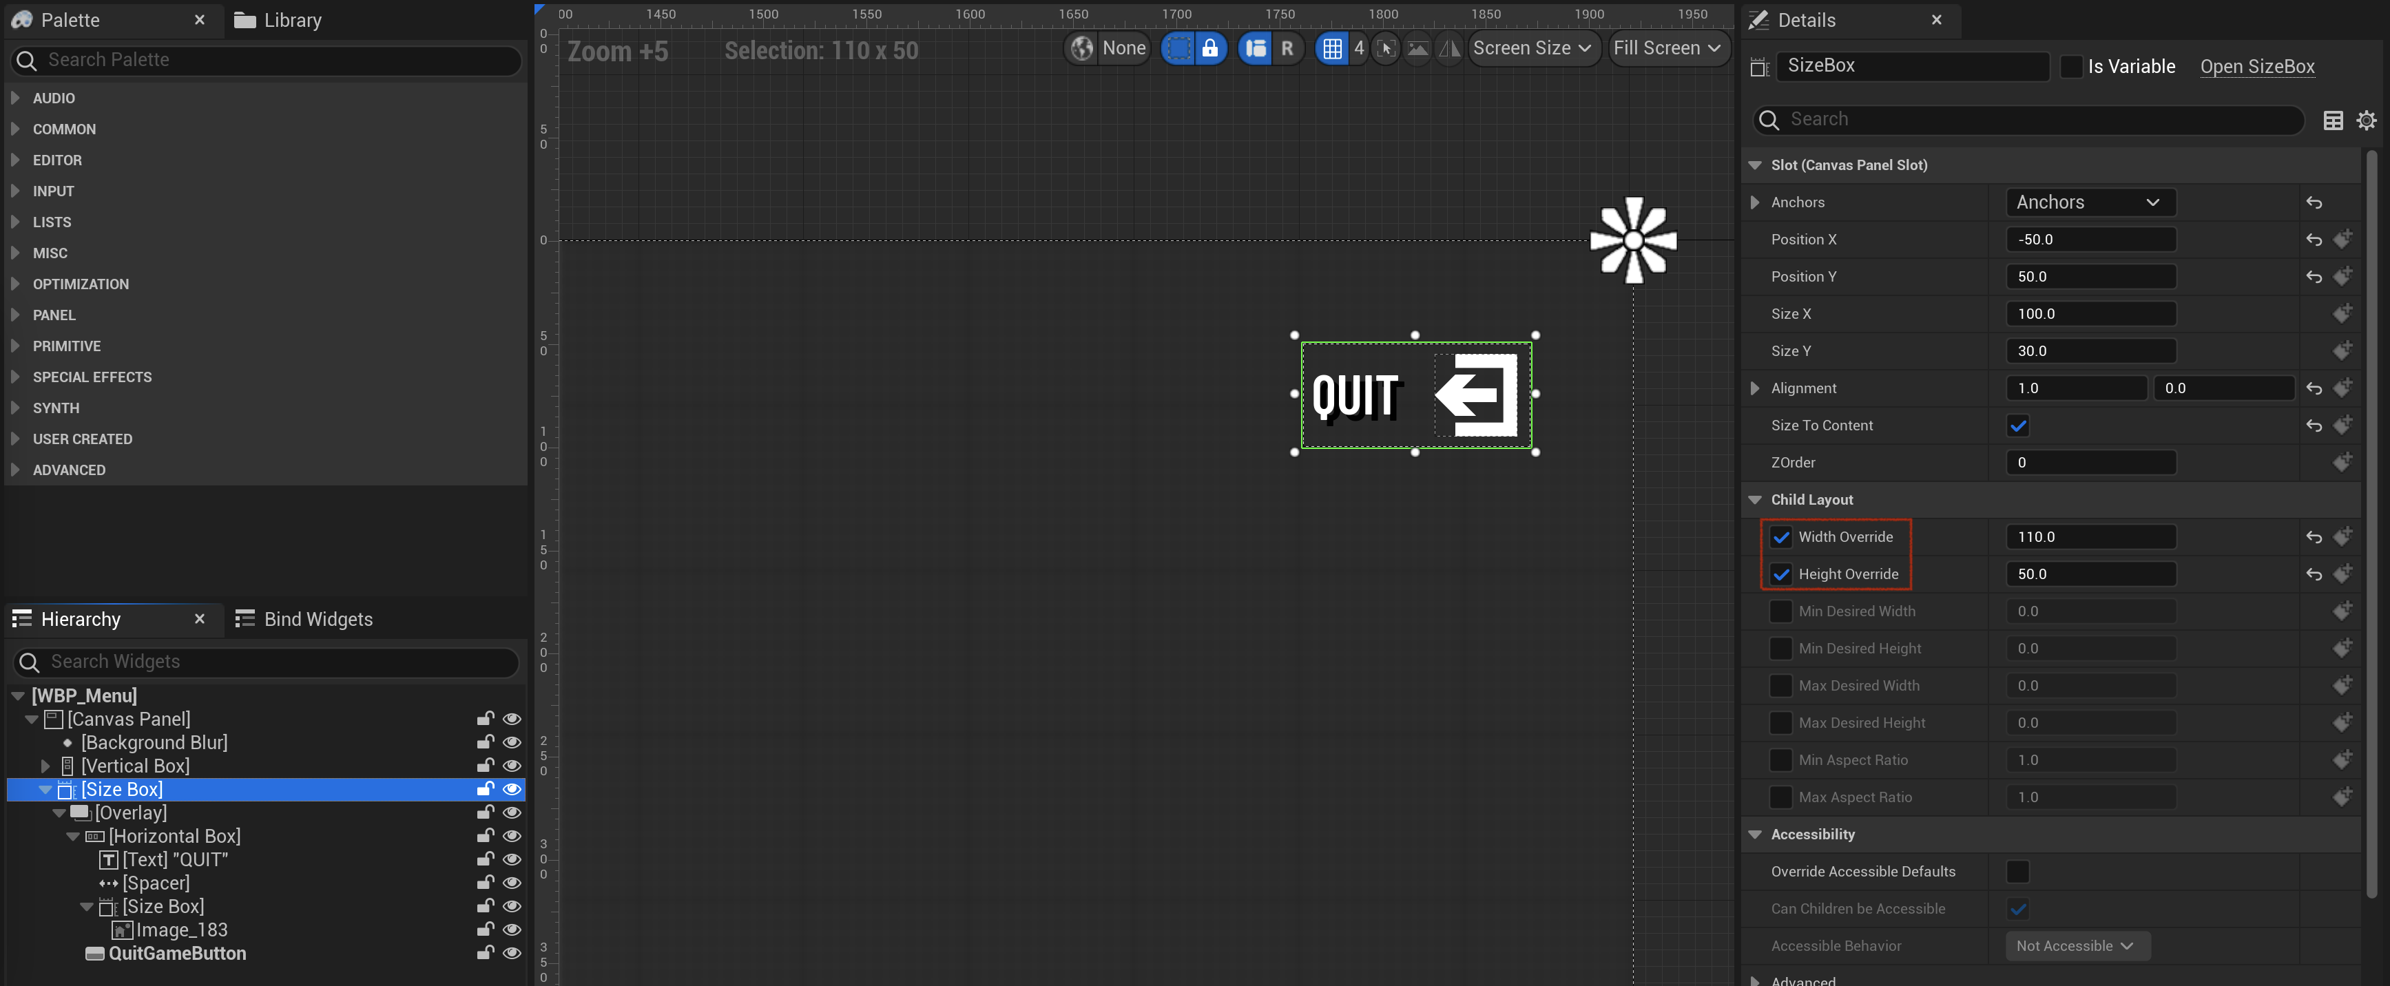
Task: Open Details settings gear icon
Action: (2366, 120)
